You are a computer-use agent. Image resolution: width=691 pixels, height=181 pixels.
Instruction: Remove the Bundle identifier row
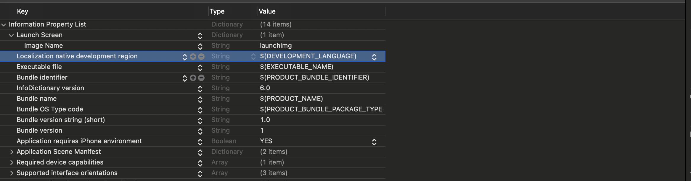tap(201, 78)
